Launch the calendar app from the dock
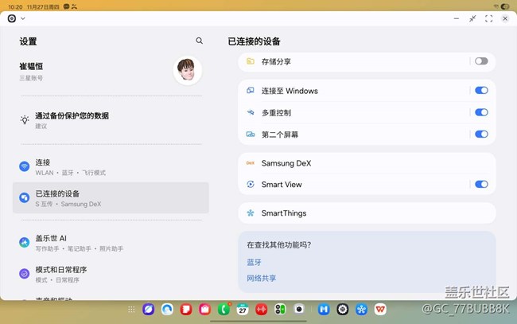This screenshot has width=517, height=324. pos(243,309)
